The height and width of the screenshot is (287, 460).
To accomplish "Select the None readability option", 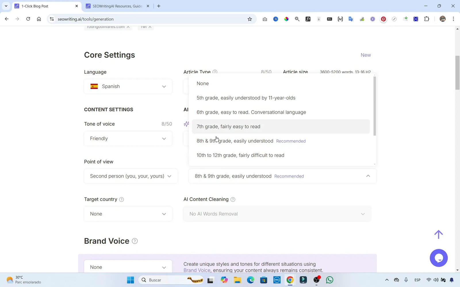I will (203, 84).
